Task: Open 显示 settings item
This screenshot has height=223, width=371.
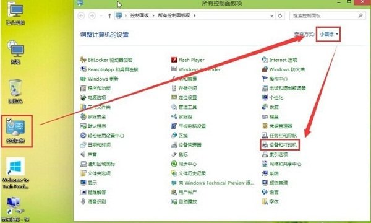Action: tap(88, 183)
